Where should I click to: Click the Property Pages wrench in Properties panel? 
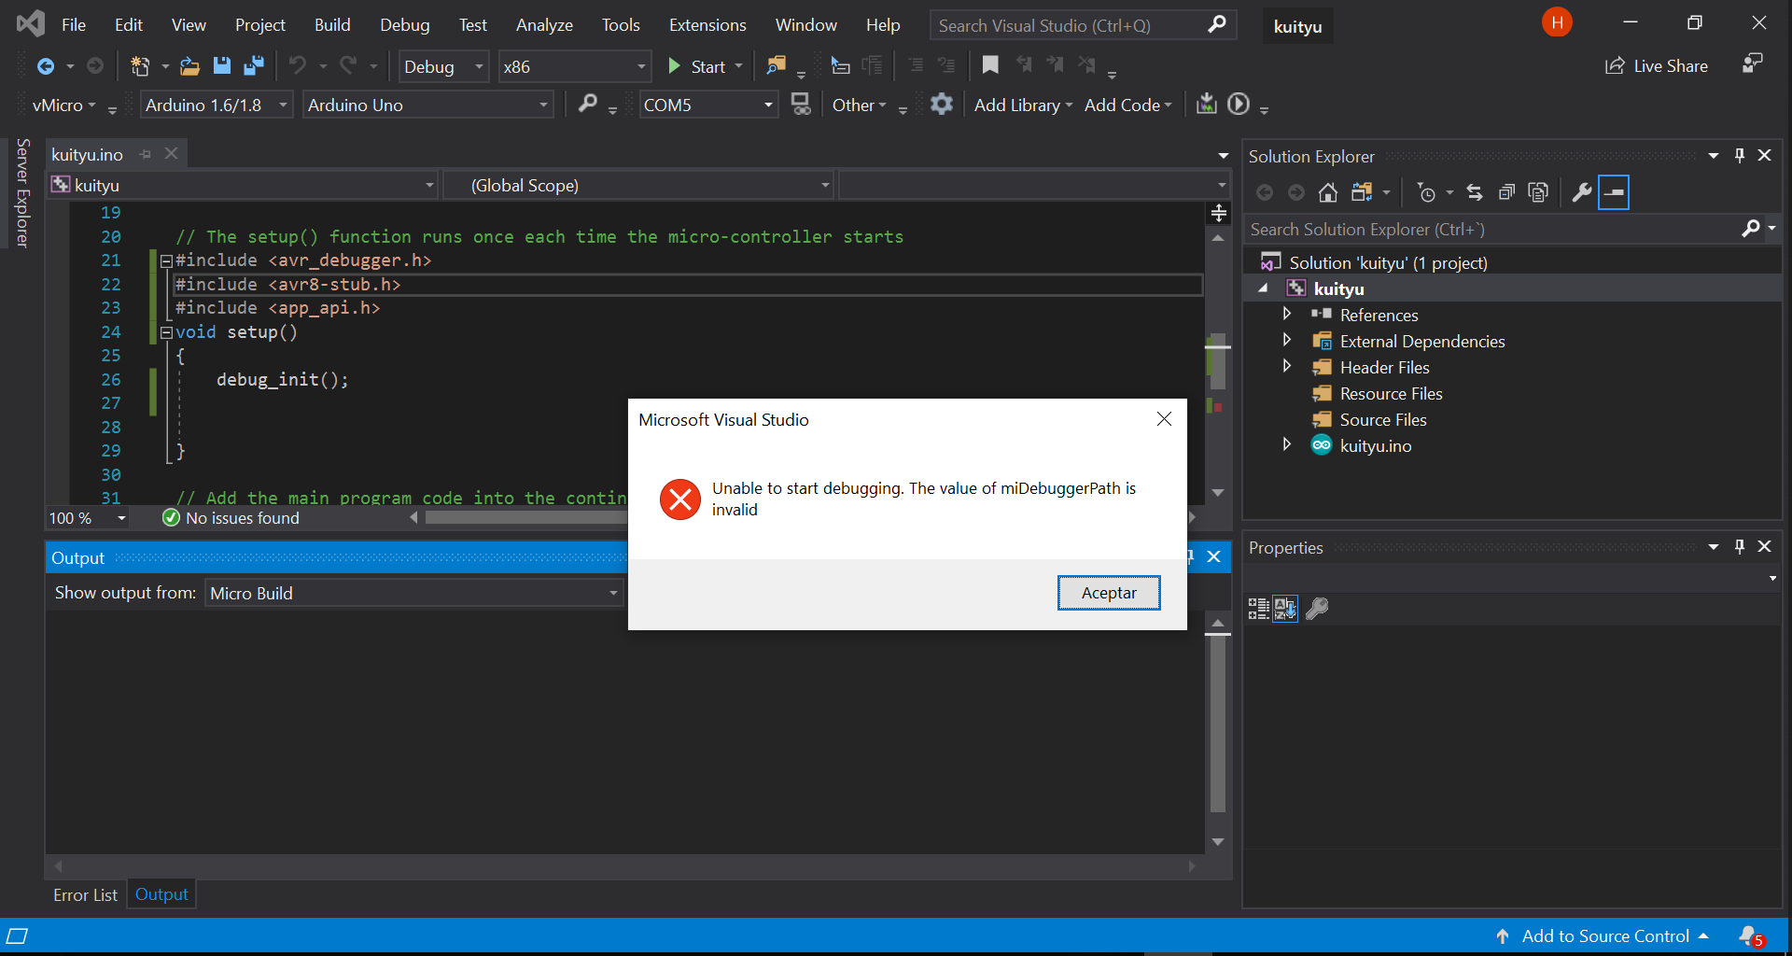(x=1317, y=609)
